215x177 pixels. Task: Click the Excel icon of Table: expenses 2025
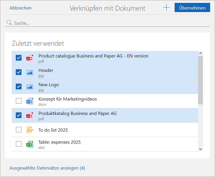coord(30,144)
